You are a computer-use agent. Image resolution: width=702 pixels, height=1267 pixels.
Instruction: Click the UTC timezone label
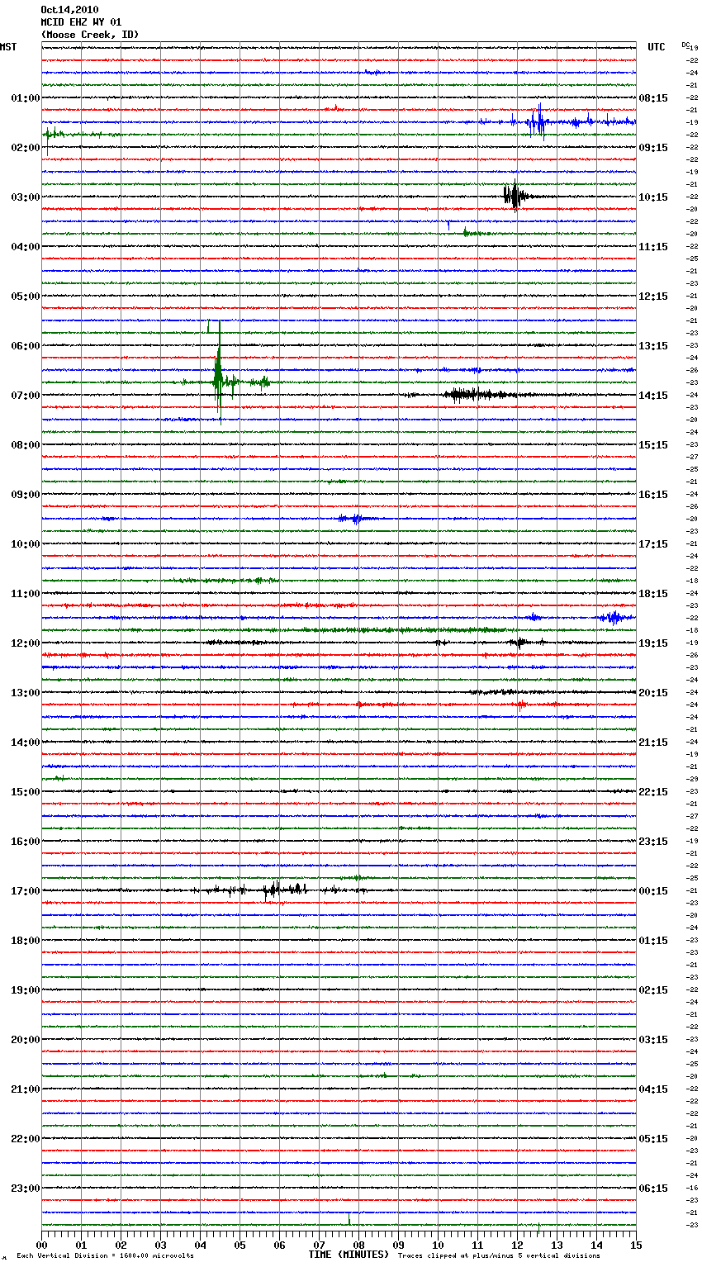[x=657, y=47]
